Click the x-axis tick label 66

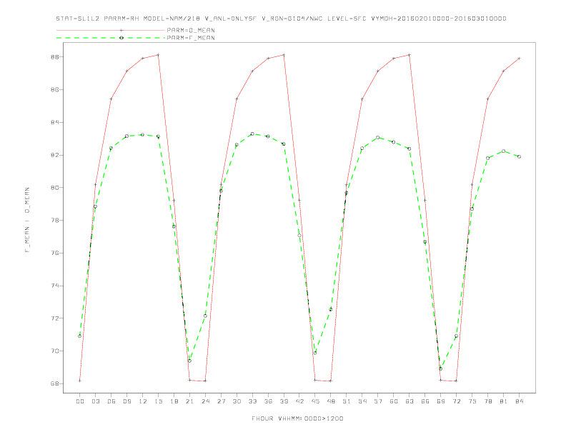[x=425, y=401]
